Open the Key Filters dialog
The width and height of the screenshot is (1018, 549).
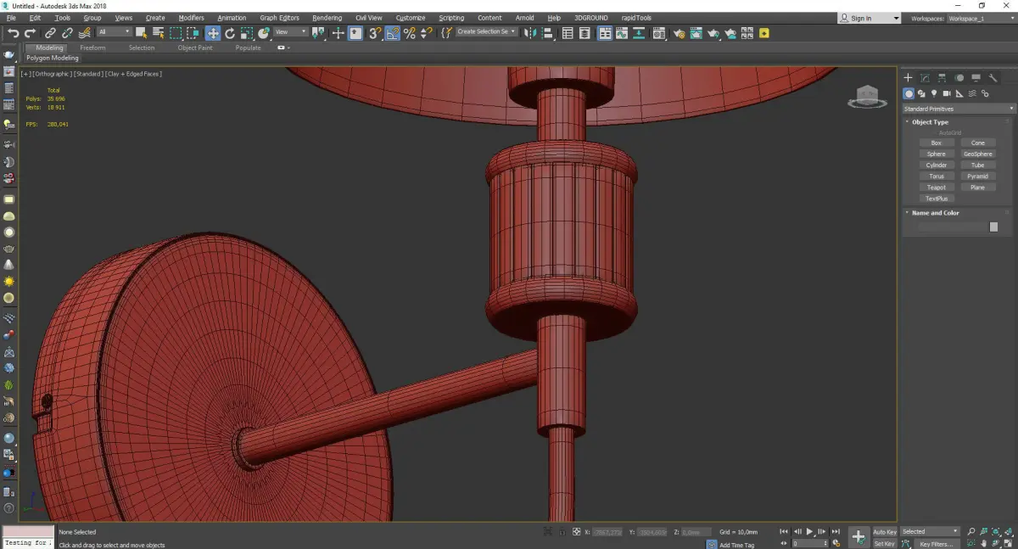pos(936,544)
